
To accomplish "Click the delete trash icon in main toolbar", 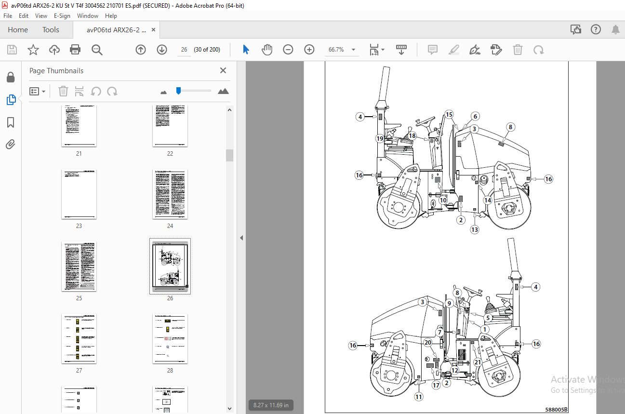I will 518,50.
